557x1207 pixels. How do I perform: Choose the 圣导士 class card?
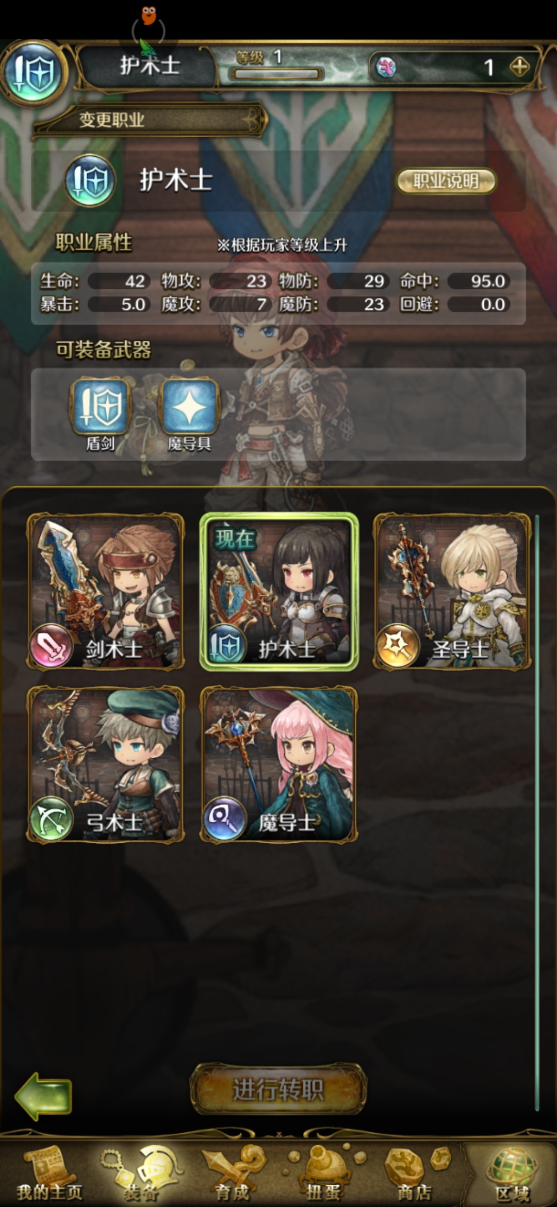pos(452,592)
